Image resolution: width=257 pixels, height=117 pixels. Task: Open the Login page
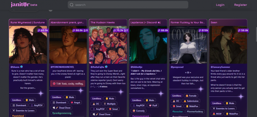coord(220,5)
